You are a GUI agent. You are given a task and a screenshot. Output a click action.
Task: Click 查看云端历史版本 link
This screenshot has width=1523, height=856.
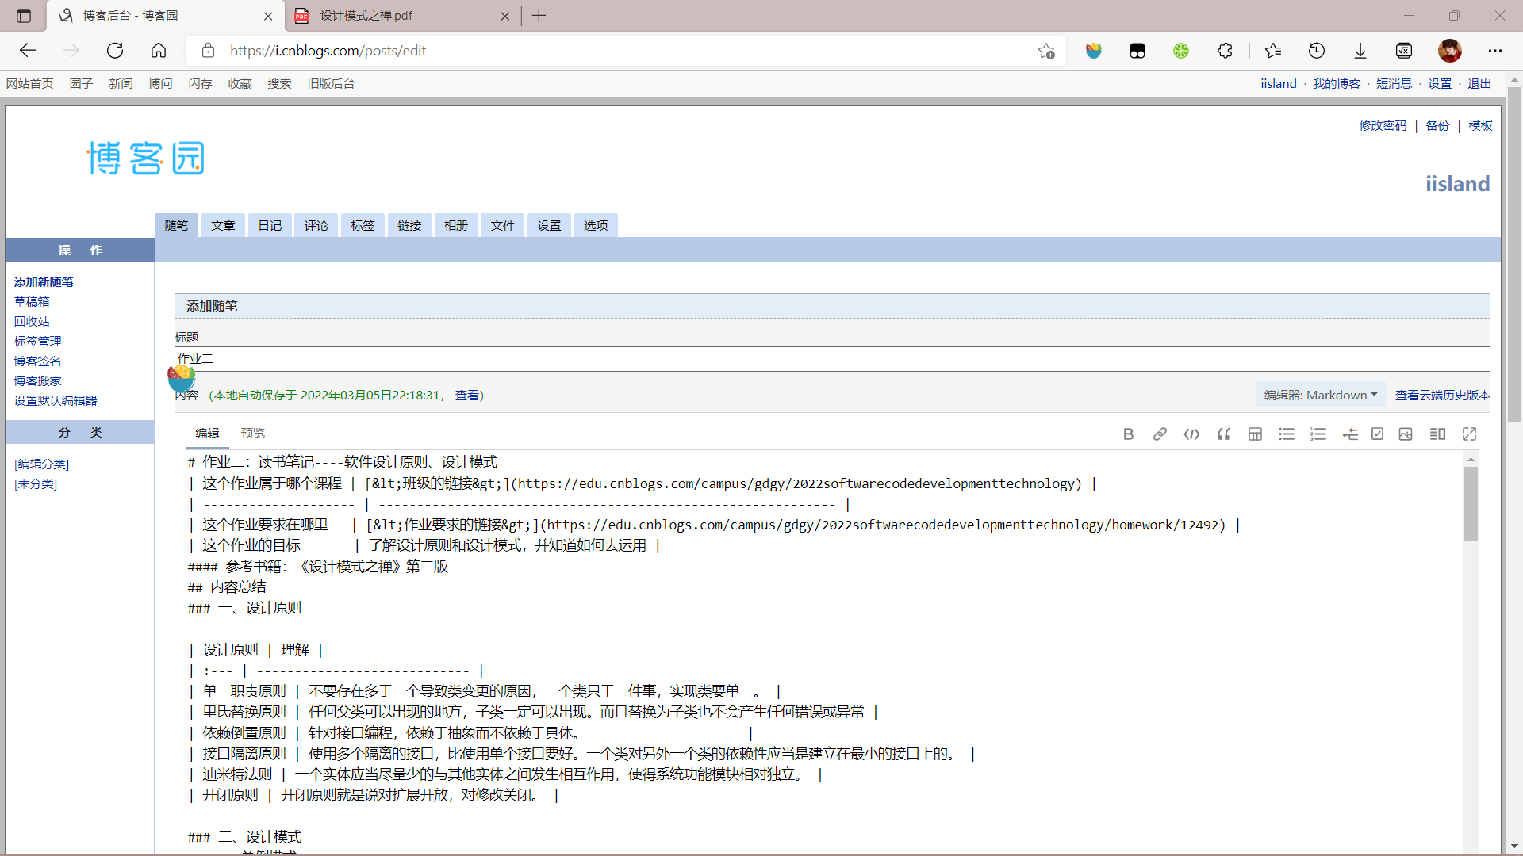pyautogui.click(x=1442, y=395)
